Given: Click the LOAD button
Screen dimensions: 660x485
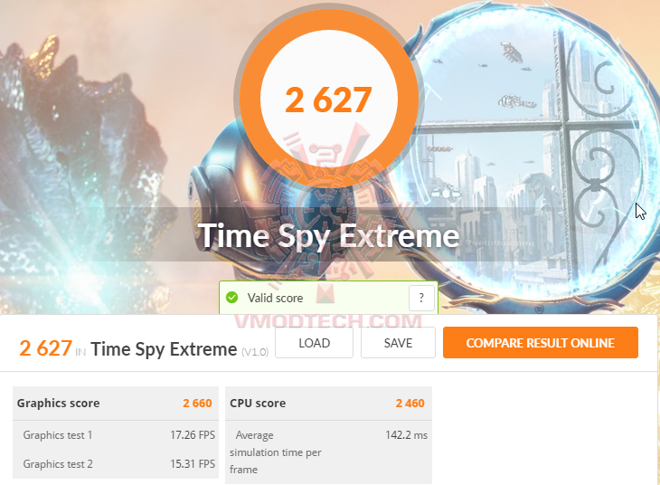Looking at the screenshot, I should [x=314, y=343].
